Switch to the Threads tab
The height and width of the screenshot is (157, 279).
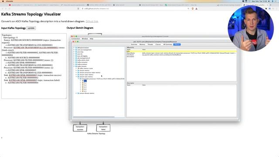tap(150, 44)
